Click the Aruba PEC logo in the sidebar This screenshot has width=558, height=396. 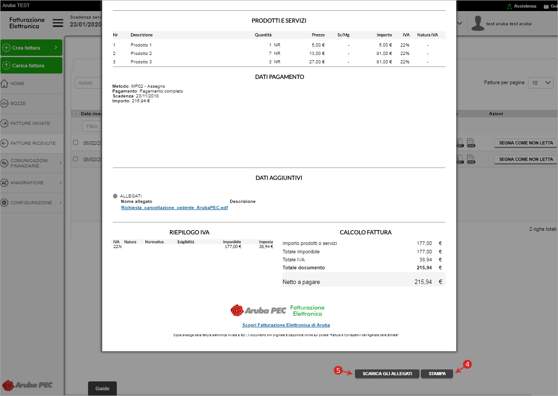pos(27,385)
